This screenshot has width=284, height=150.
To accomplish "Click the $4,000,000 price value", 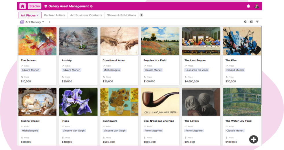I will point(191,82).
